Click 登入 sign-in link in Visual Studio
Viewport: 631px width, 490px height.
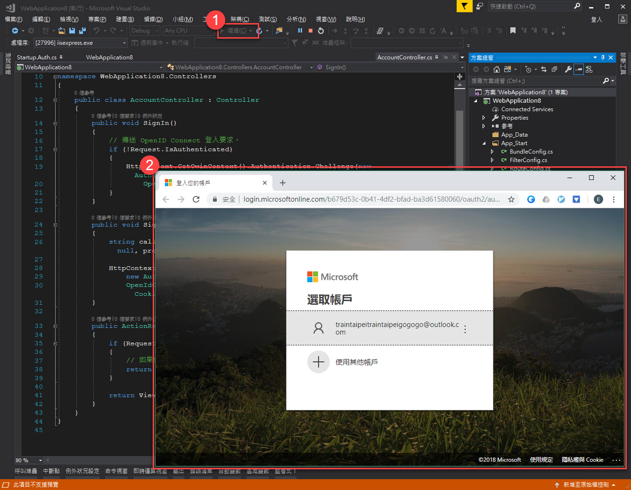tap(597, 19)
